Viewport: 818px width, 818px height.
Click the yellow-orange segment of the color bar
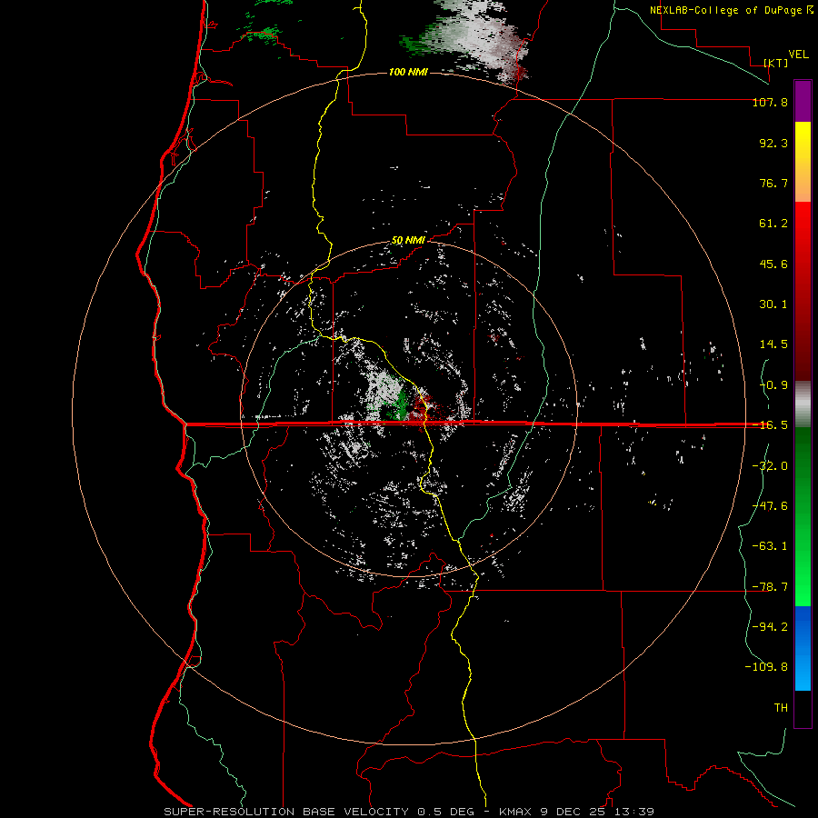pos(803,162)
